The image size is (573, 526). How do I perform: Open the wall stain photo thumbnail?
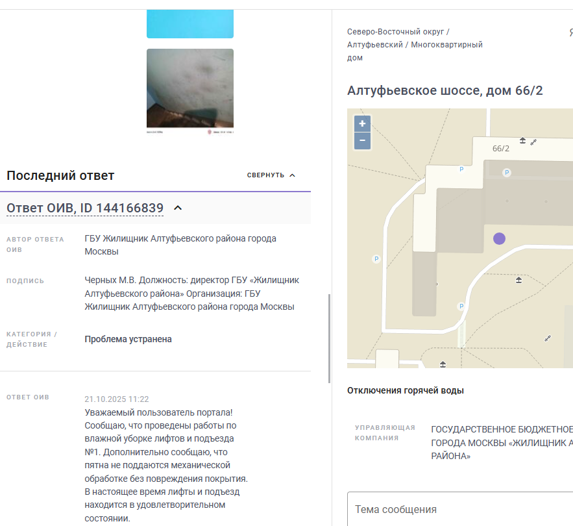[x=190, y=92]
